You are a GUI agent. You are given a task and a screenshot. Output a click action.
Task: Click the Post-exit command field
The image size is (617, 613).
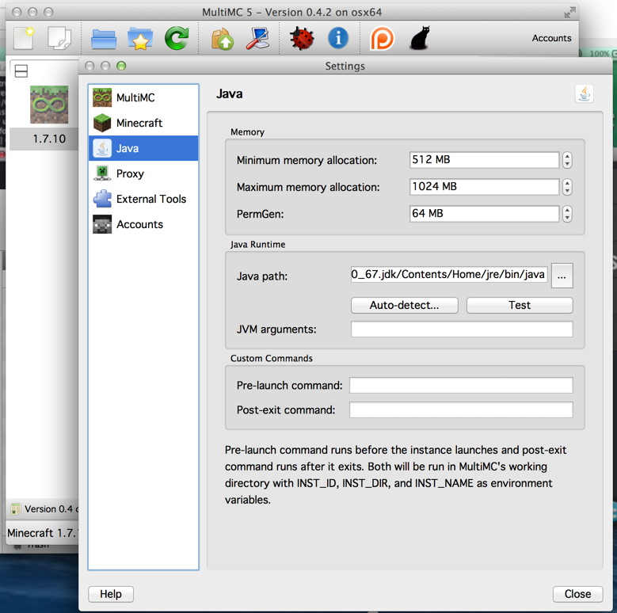[461, 409]
